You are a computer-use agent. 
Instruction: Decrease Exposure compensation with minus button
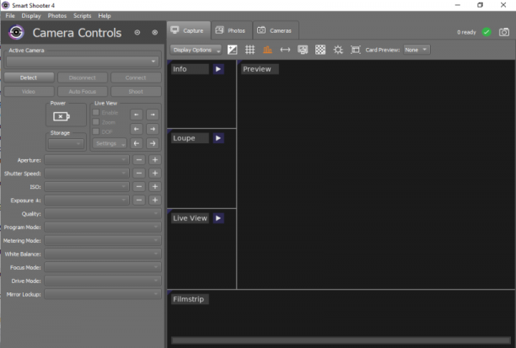pyautogui.click(x=139, y=200)
